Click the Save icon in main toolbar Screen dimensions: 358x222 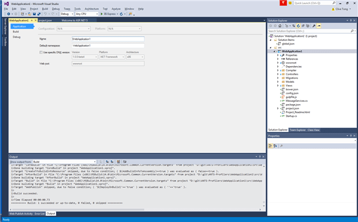[34, 14]
